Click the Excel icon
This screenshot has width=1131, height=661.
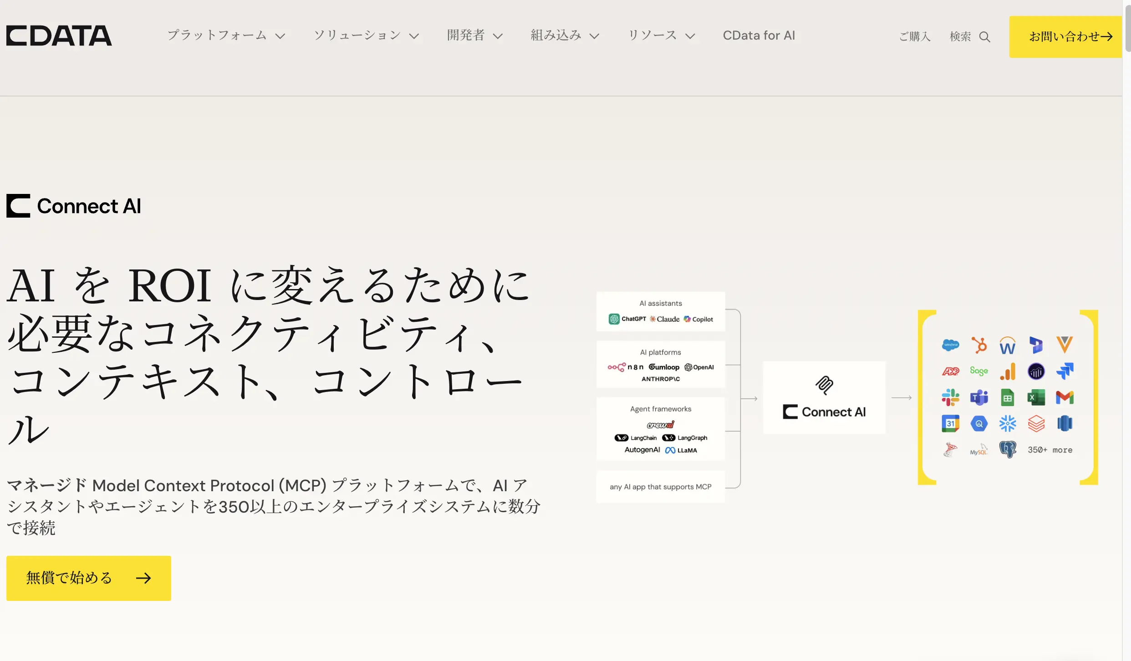1036,397
